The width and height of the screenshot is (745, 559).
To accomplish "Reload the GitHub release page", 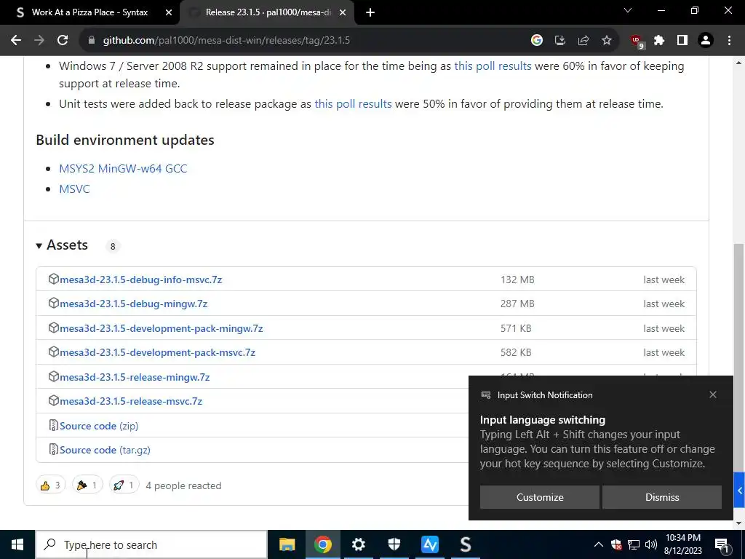I will pos(63,41).
